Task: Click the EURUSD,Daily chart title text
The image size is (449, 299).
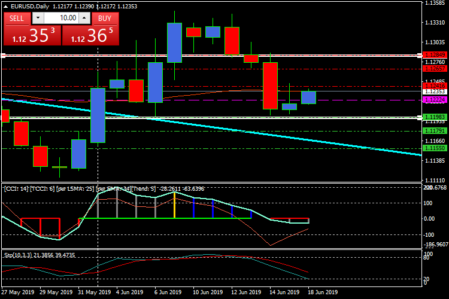Action: 30,7
